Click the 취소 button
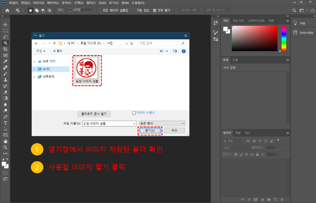316x203 pixels. click(174, 131)
